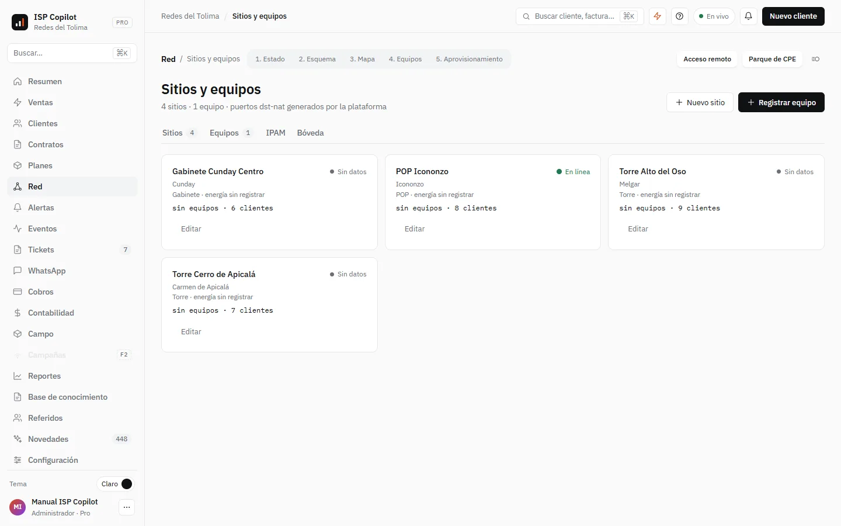Switch to the Equipos tab
This screenshot has height=526, width=841.
coord(231,133)
